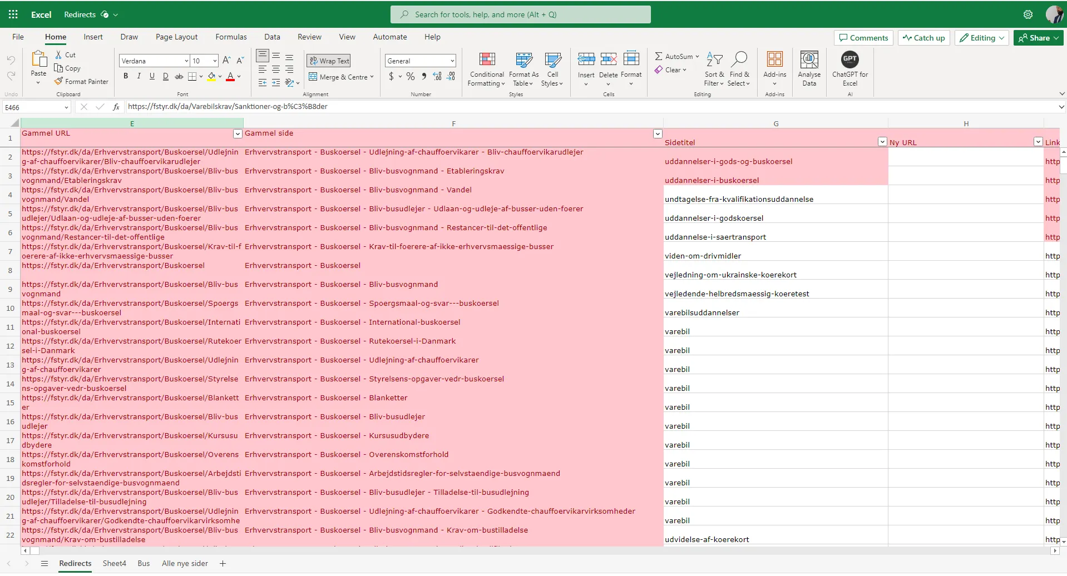Expand the font name Verdana dropdown
Screen dimensions: 1067x576
186,61
